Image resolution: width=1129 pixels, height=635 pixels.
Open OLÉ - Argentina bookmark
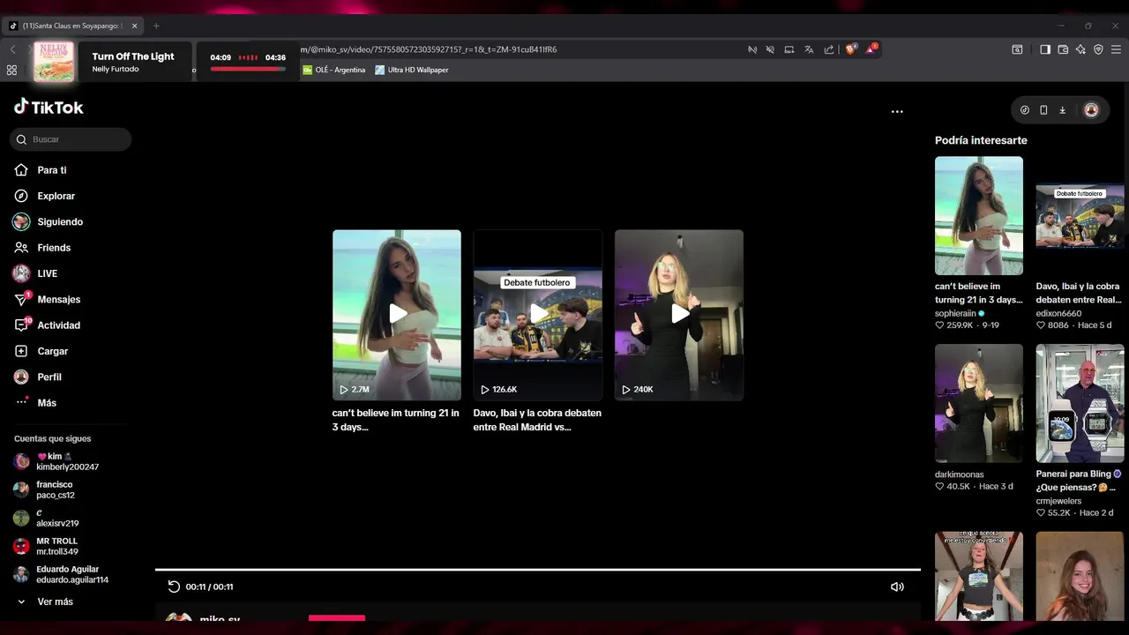click(x=334, y=70)
